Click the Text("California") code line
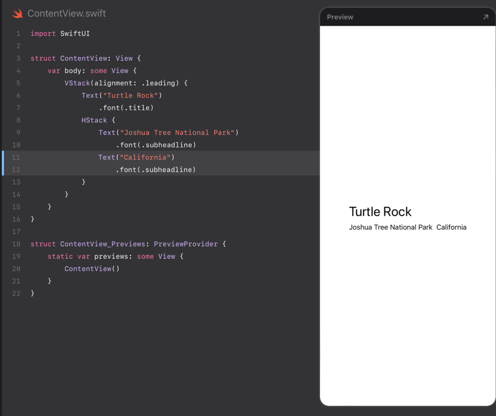 (136, 157)
